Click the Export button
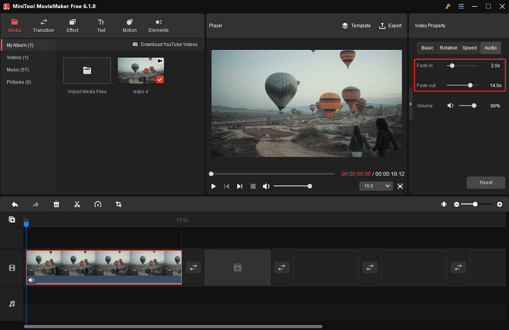The image size is (509, 330). pos(390,26)
